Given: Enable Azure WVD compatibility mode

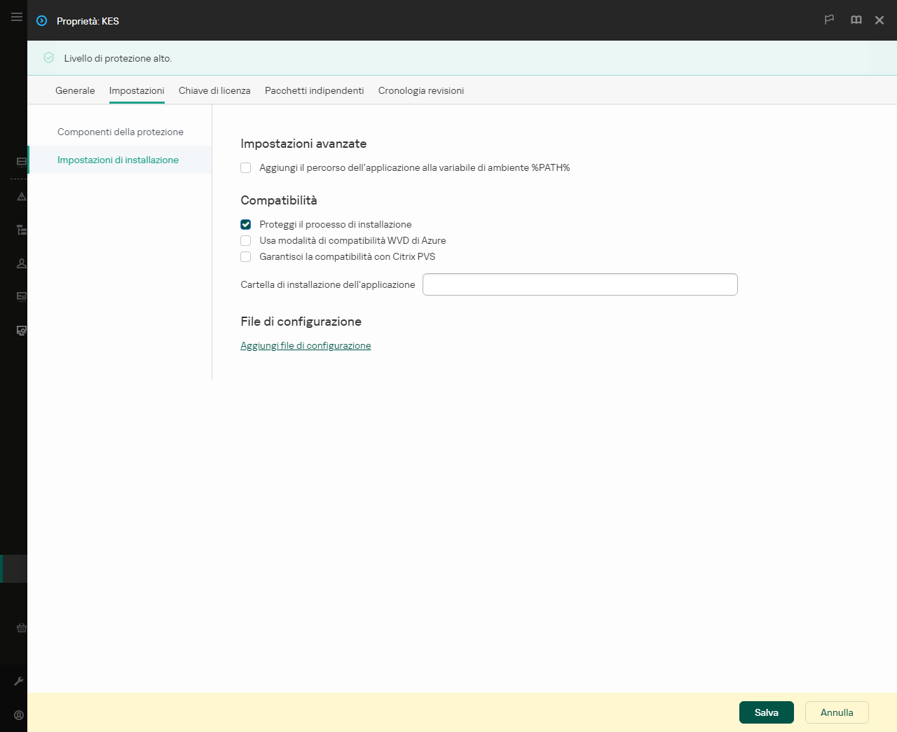Looking at the screenshot, I should [245, 240].
